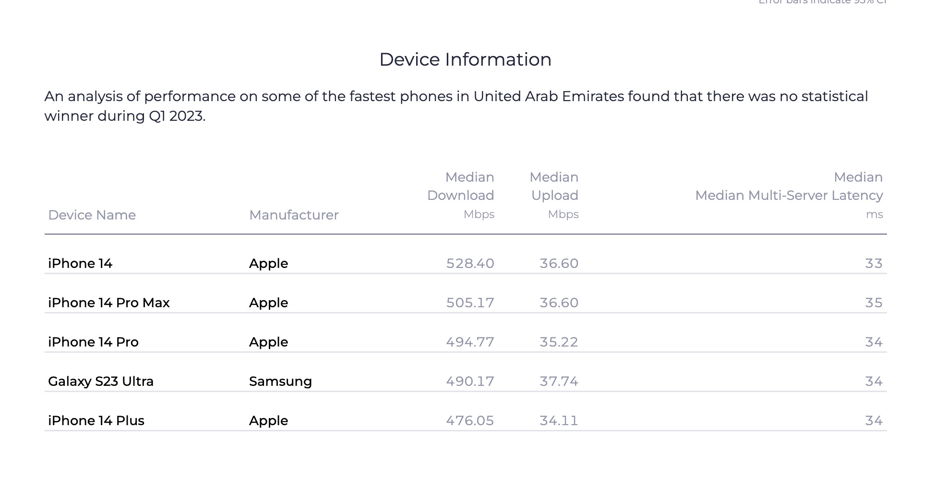This screenshot has width=935, height=486.
Task: Click the 505.17 download value
Action: tap(470, 302)
